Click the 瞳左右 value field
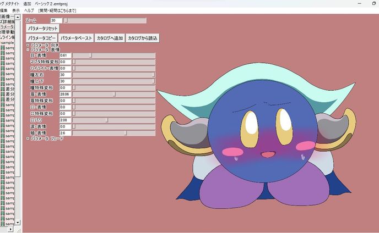 (x=65, y=75)
